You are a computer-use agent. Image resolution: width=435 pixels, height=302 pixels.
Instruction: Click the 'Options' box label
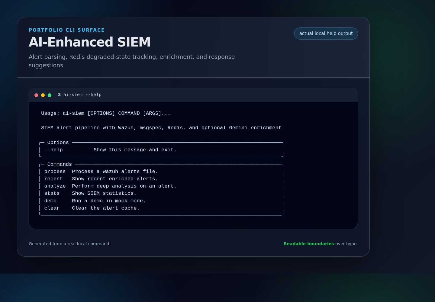[x=58, y=143]
